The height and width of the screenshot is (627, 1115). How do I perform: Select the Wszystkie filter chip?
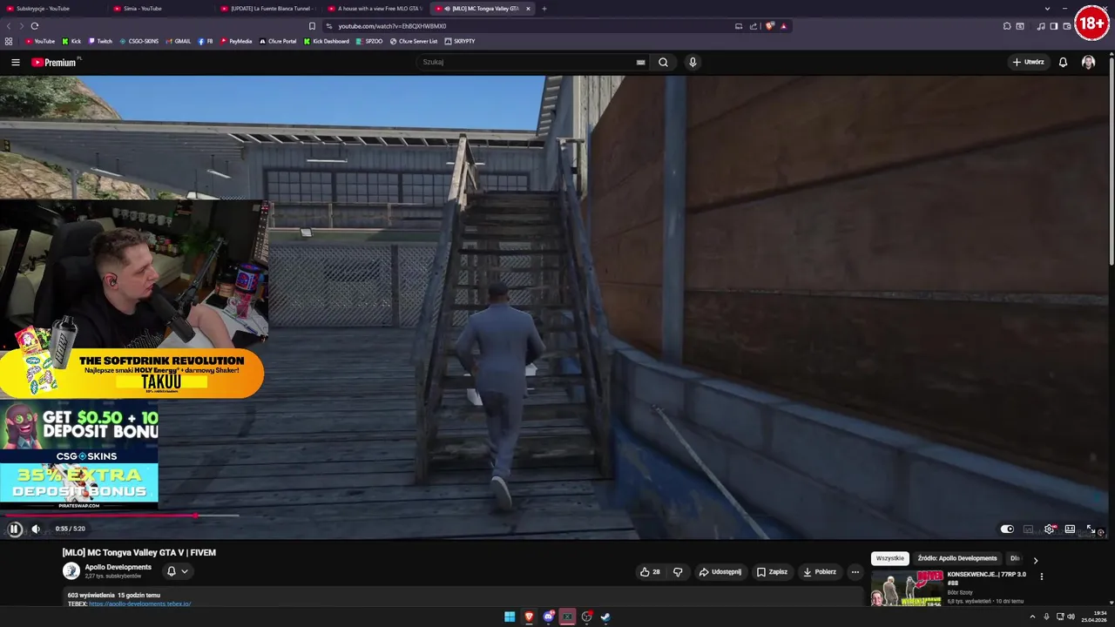889,558
